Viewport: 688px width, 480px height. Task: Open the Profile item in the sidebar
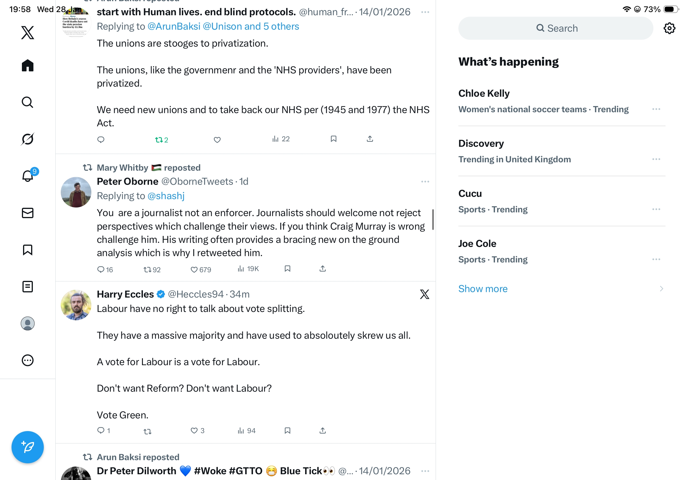(x=28, y=323)
